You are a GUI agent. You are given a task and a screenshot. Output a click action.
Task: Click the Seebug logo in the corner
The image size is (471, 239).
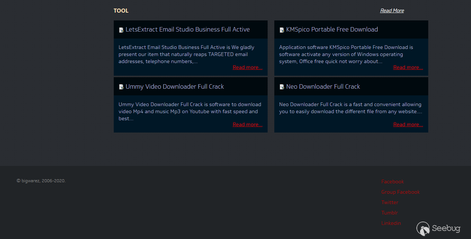(x=439, y=228)
